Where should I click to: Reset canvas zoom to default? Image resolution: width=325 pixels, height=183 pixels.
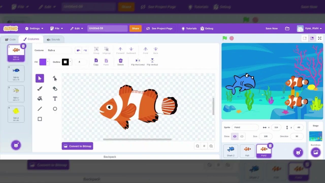click(204, 146)
